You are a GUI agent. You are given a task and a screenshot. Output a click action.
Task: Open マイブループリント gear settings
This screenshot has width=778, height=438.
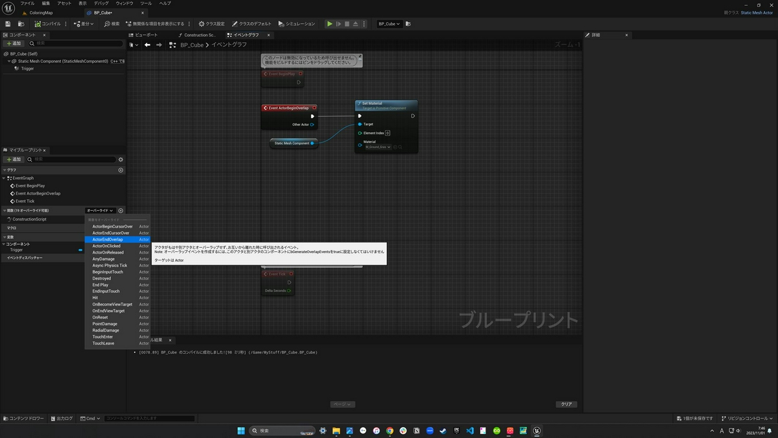[x=121, y=159]
